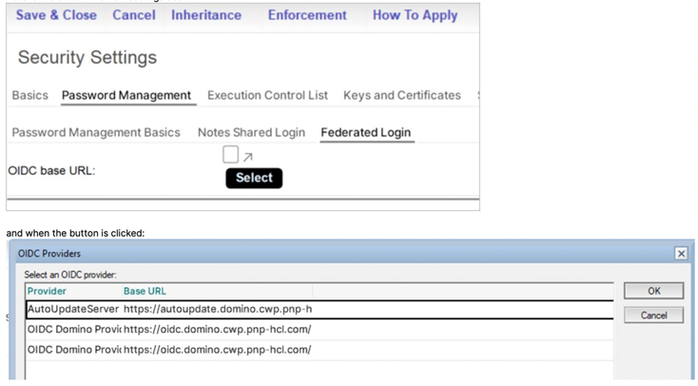Image resolution: width=698 pixels, height=386 pixels.
Task: Close the OIDC Providers dialog
Action: tap(681, 254)
